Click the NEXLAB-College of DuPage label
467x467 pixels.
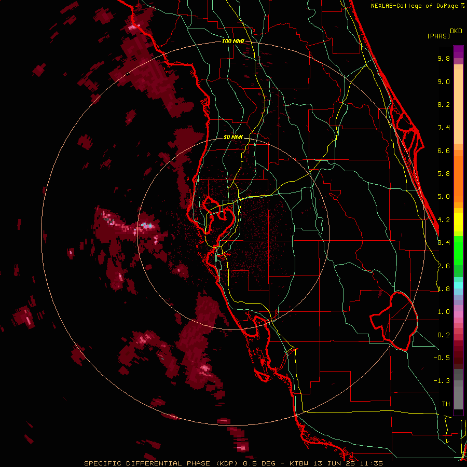click(414, 6)
